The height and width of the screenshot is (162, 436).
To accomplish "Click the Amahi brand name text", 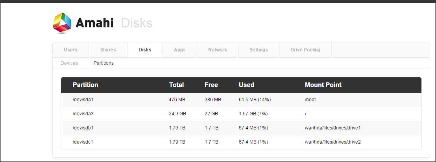I will 94,23.
